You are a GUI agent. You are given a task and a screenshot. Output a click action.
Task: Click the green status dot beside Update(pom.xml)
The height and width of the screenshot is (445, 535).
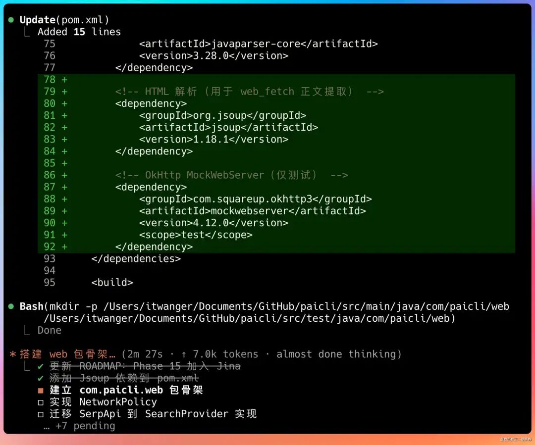(10, 19)
